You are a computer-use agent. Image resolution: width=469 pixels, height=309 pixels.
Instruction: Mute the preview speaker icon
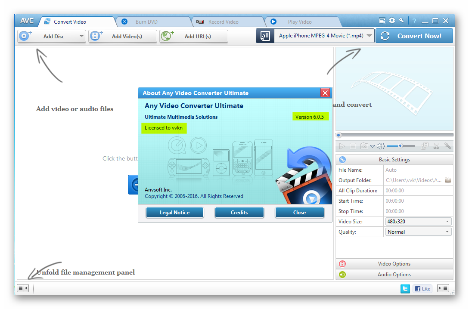380,146
